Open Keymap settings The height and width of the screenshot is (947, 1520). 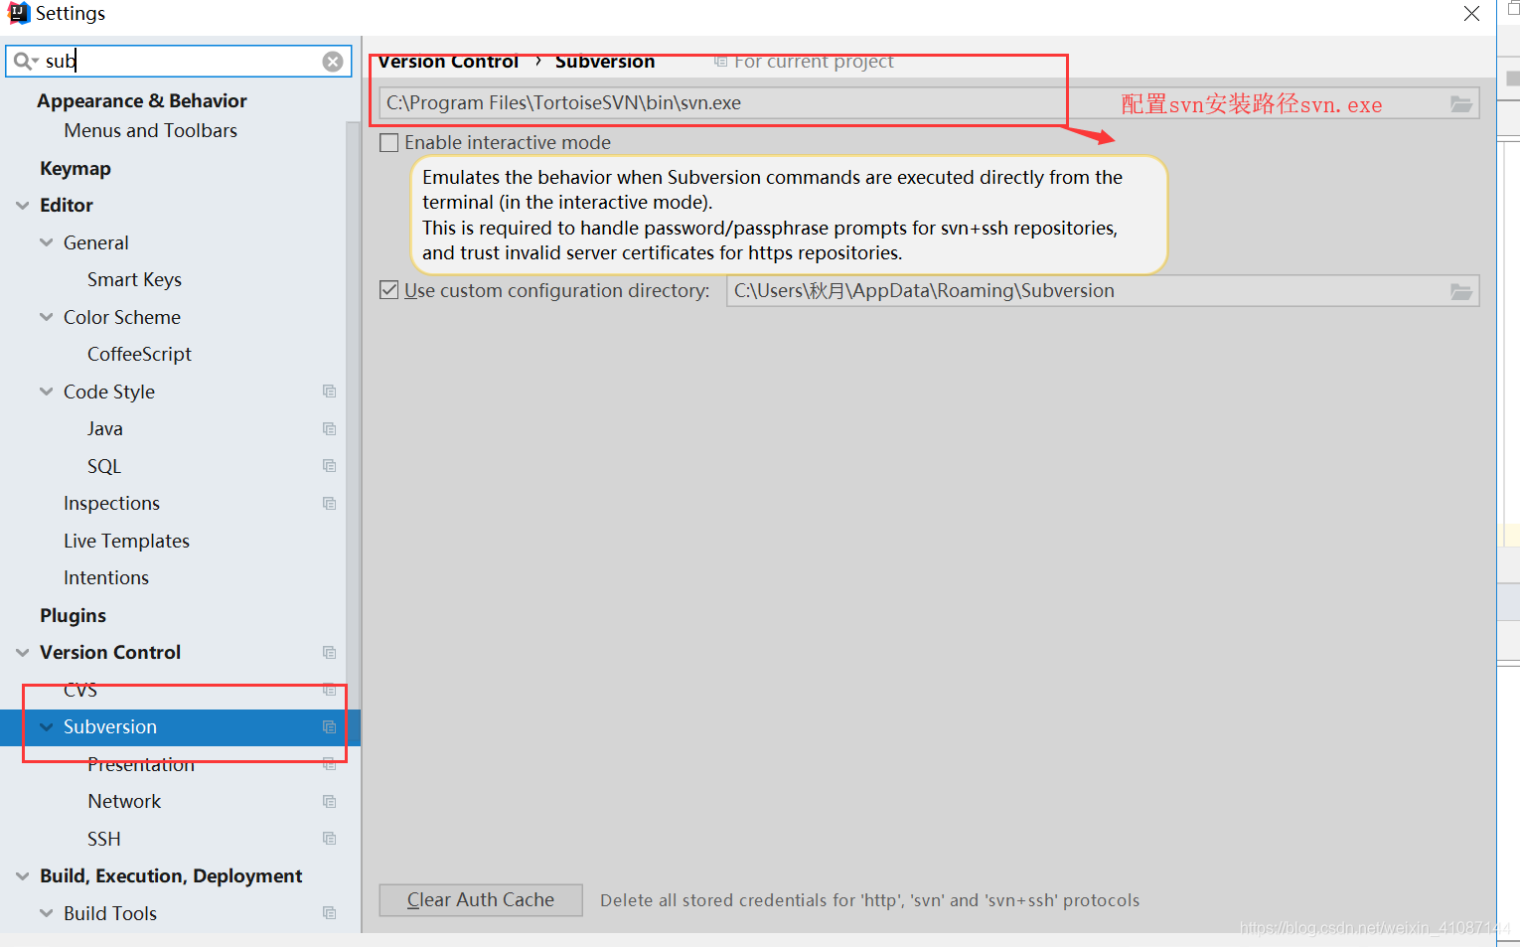(x=76, y=169)
